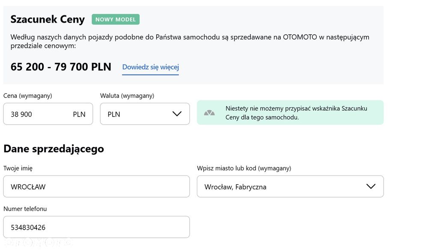The image size is (428, 251).
Task: Open the 'Dowiedz się więcej' link
Action: [x=150, y=67]
